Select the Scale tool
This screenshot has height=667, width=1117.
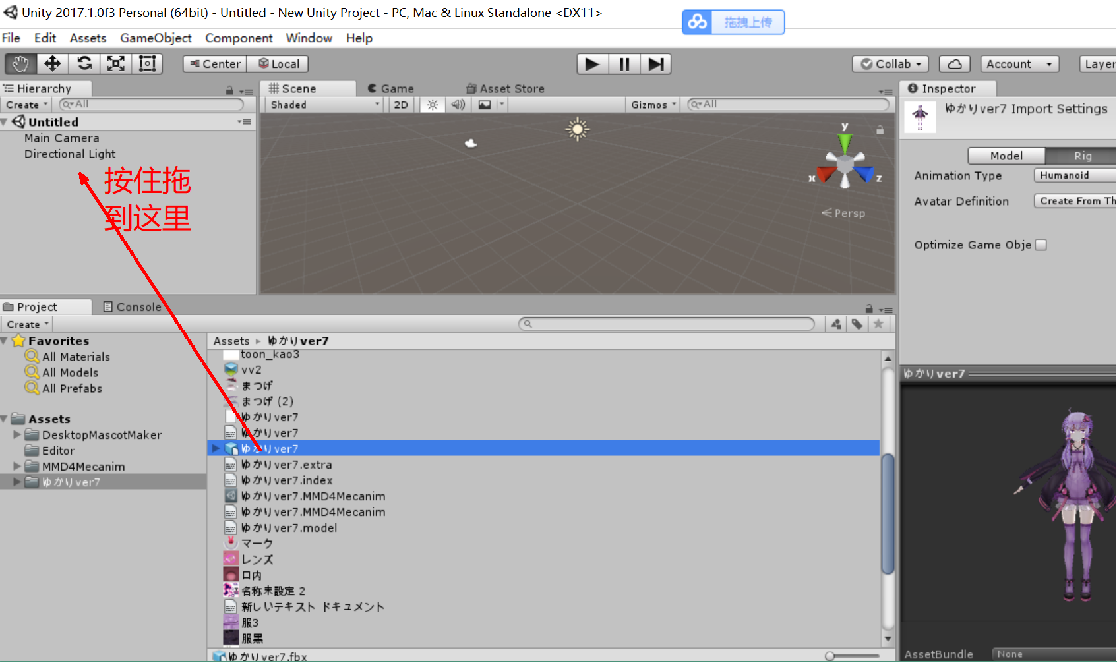coord(116,64)
